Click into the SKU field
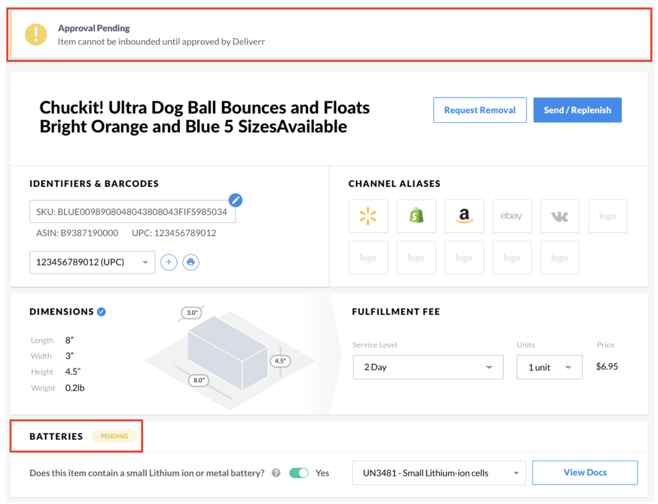Screen dimensions: 658x504 point(133,212)
